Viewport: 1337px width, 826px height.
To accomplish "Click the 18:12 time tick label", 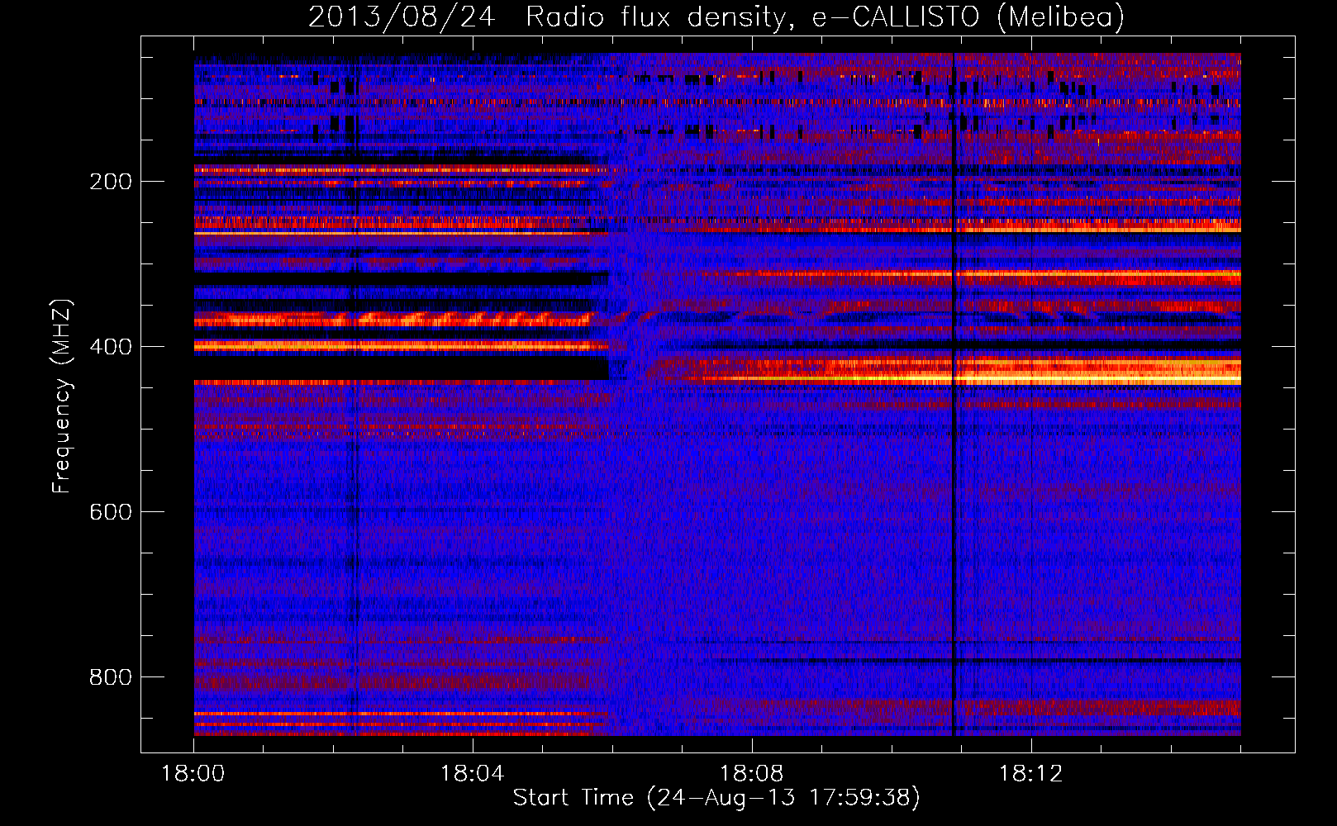I will [1031, 774].
